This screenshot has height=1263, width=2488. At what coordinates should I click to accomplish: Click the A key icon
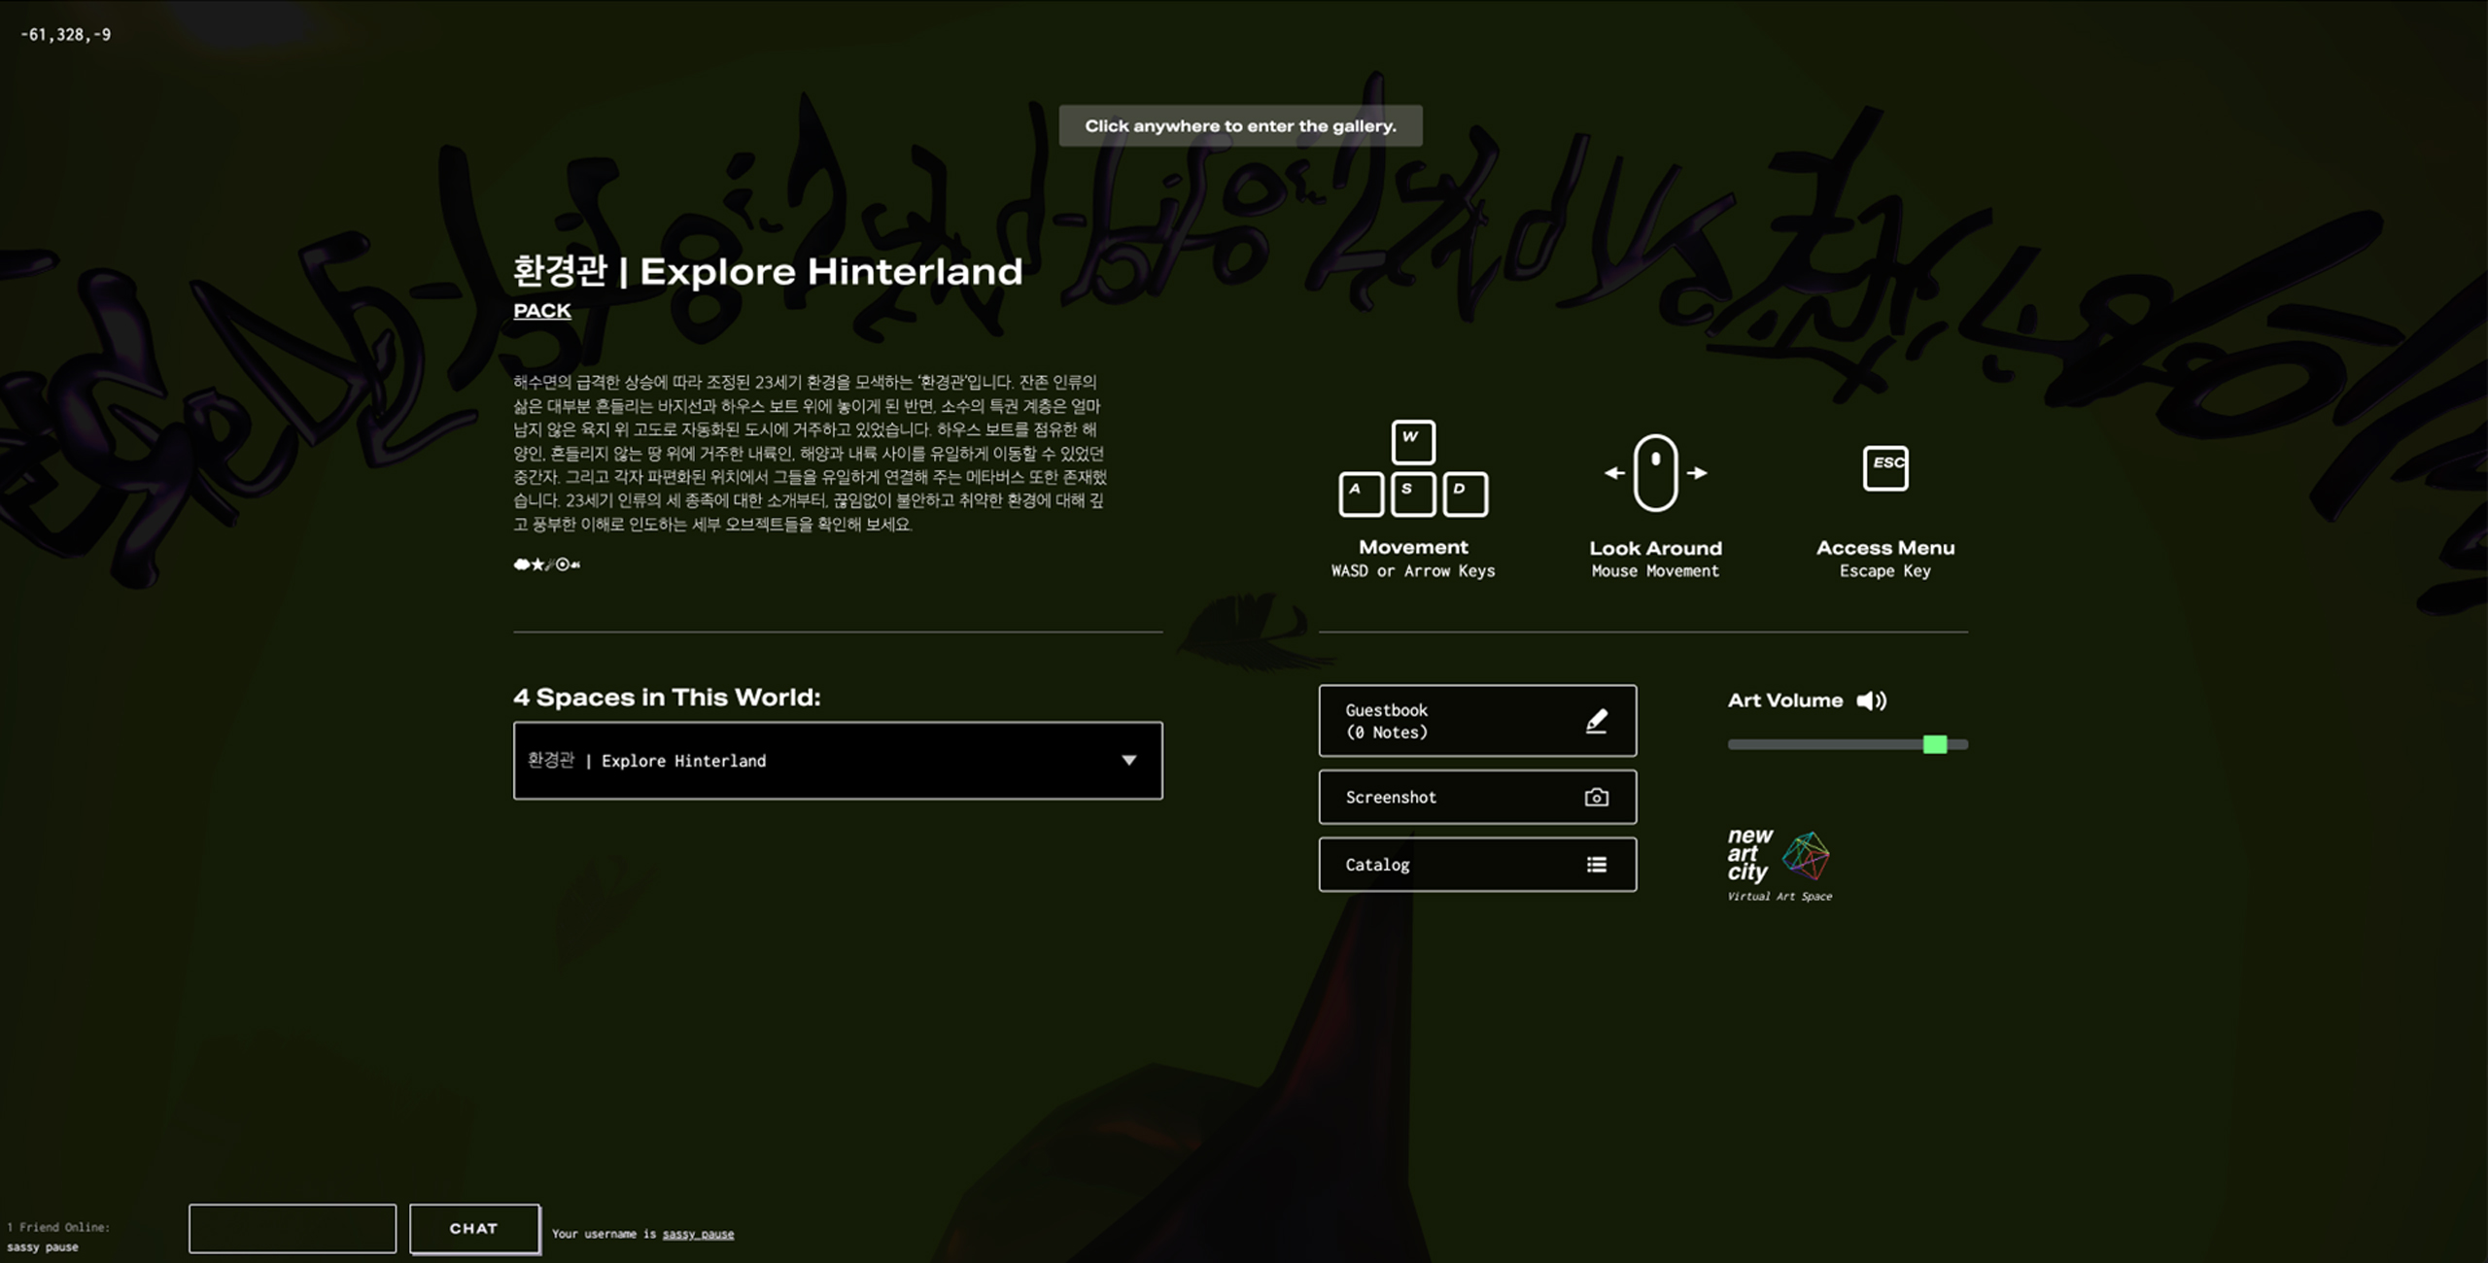(x=1361, y=494)
